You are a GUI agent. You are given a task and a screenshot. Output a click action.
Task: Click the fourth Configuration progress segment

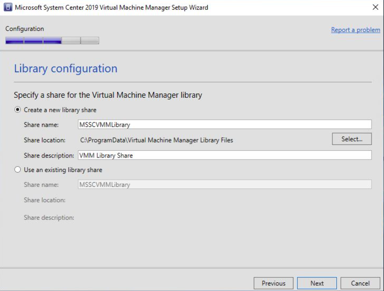[x=71, y=40]
